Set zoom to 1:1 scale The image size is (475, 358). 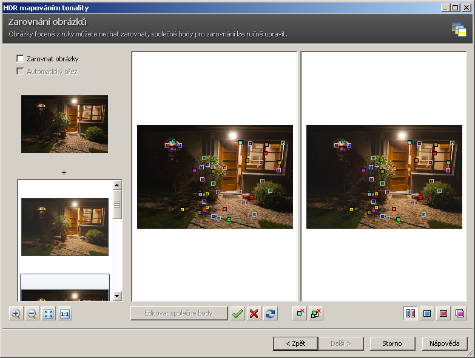pyautogui.click(x=65, y=314)
